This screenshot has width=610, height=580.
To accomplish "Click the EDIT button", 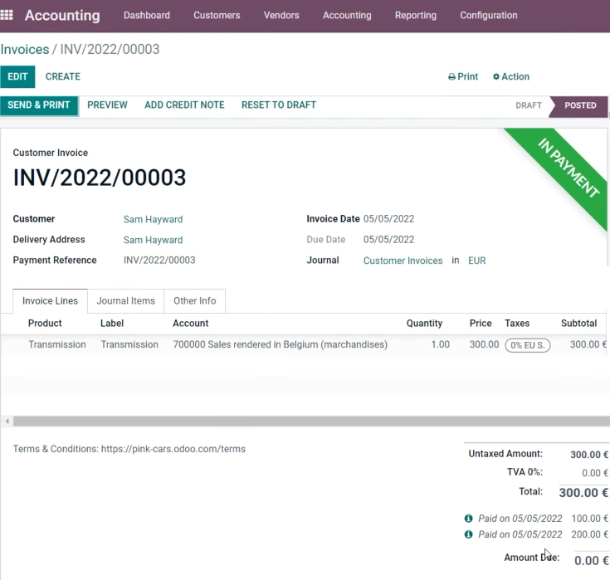I will click(x=17, y=76).
